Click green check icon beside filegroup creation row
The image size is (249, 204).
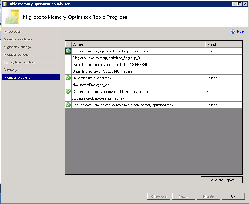click(x=68, y=51)
